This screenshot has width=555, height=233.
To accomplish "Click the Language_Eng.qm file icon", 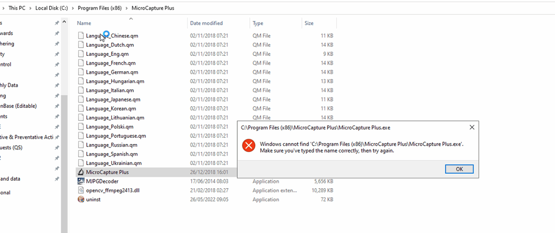I will (81, 54).
